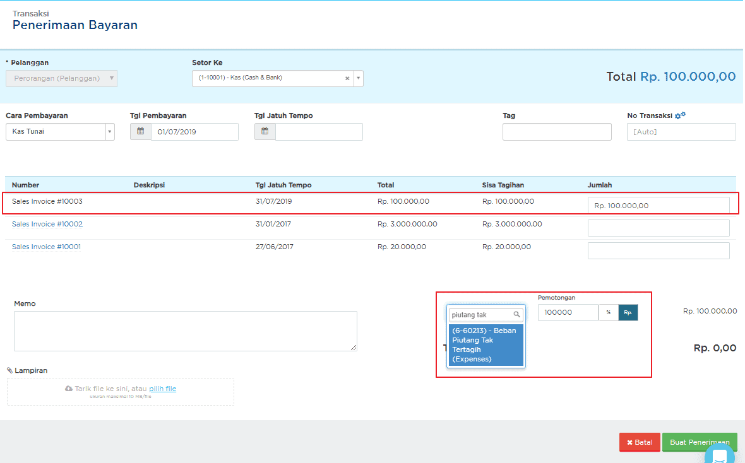This screenshot has height=463, width=745.
Task: Expand the Setor Ke account dropdown
Action: tap(358, 78)
